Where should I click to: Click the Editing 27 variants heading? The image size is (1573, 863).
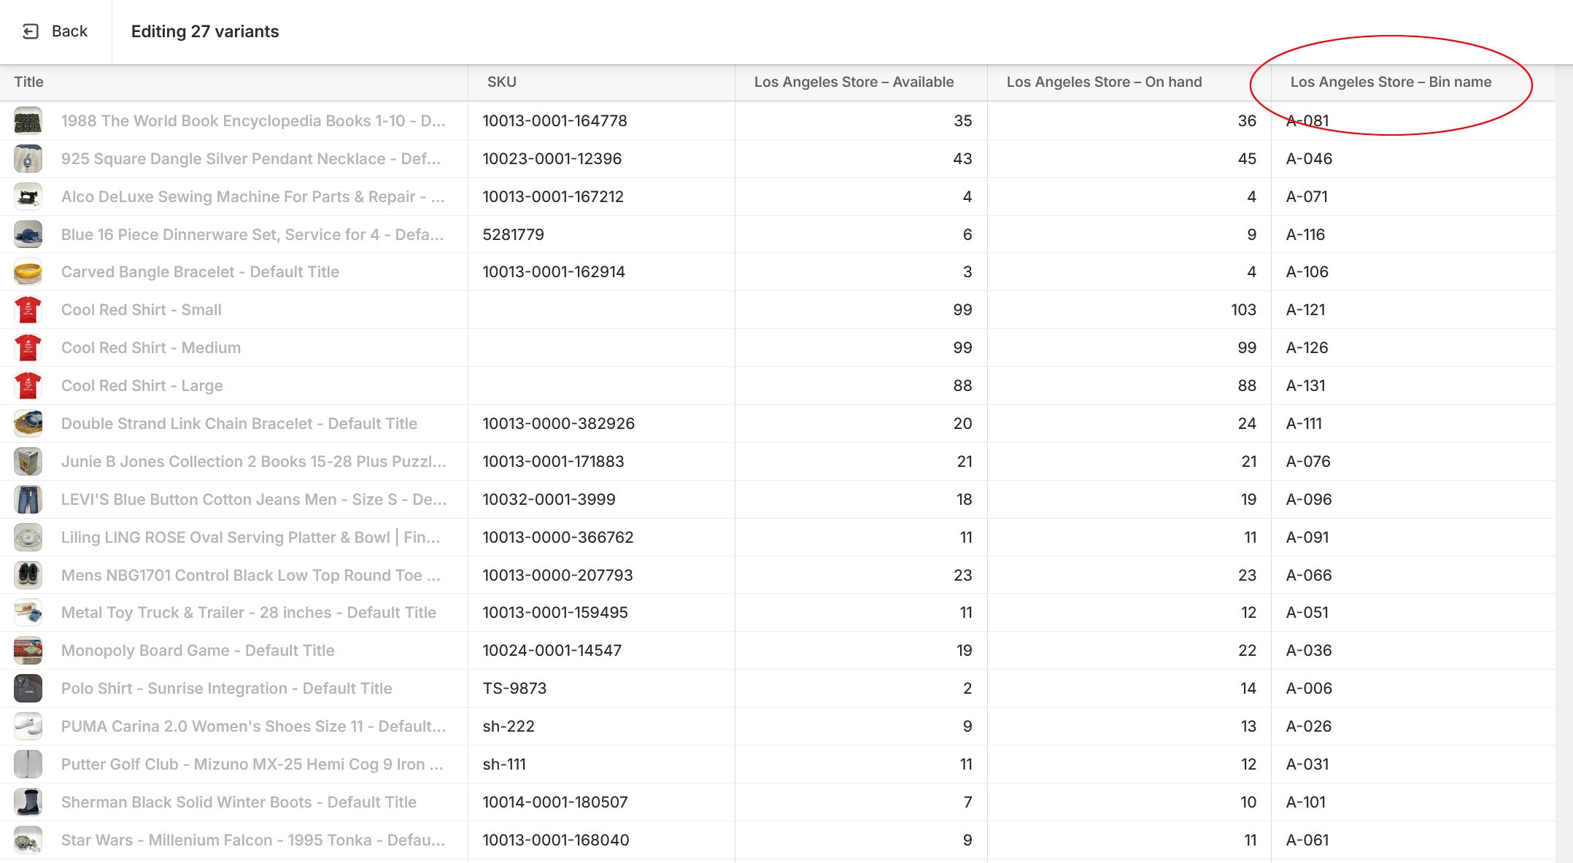point(205,31)
